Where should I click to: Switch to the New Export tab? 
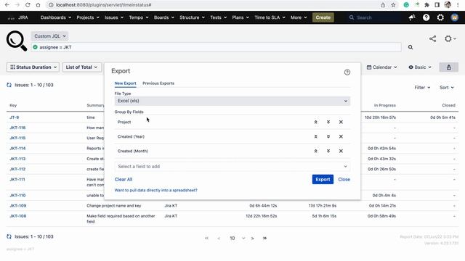coord(125,83)
